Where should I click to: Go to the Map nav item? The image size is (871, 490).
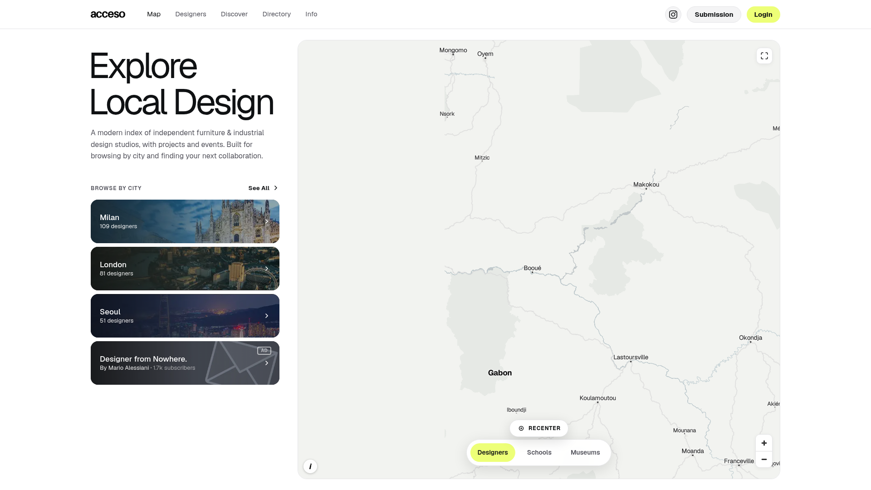[154, 14]
